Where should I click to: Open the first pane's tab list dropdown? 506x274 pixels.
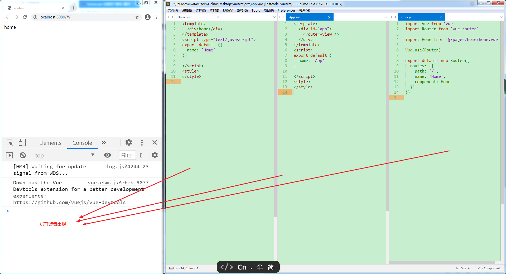pyautogui.click(x=274, y=17)
